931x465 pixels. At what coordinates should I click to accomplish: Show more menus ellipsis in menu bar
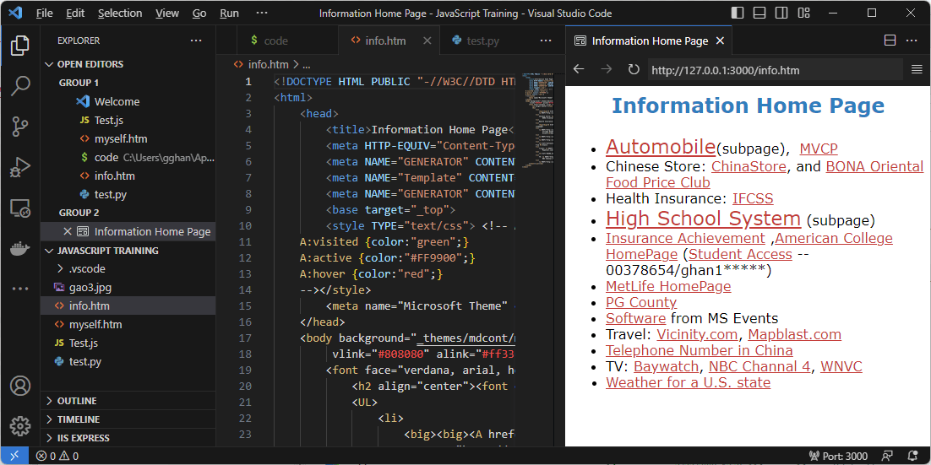pyautogui.click(x=261, y=13)
